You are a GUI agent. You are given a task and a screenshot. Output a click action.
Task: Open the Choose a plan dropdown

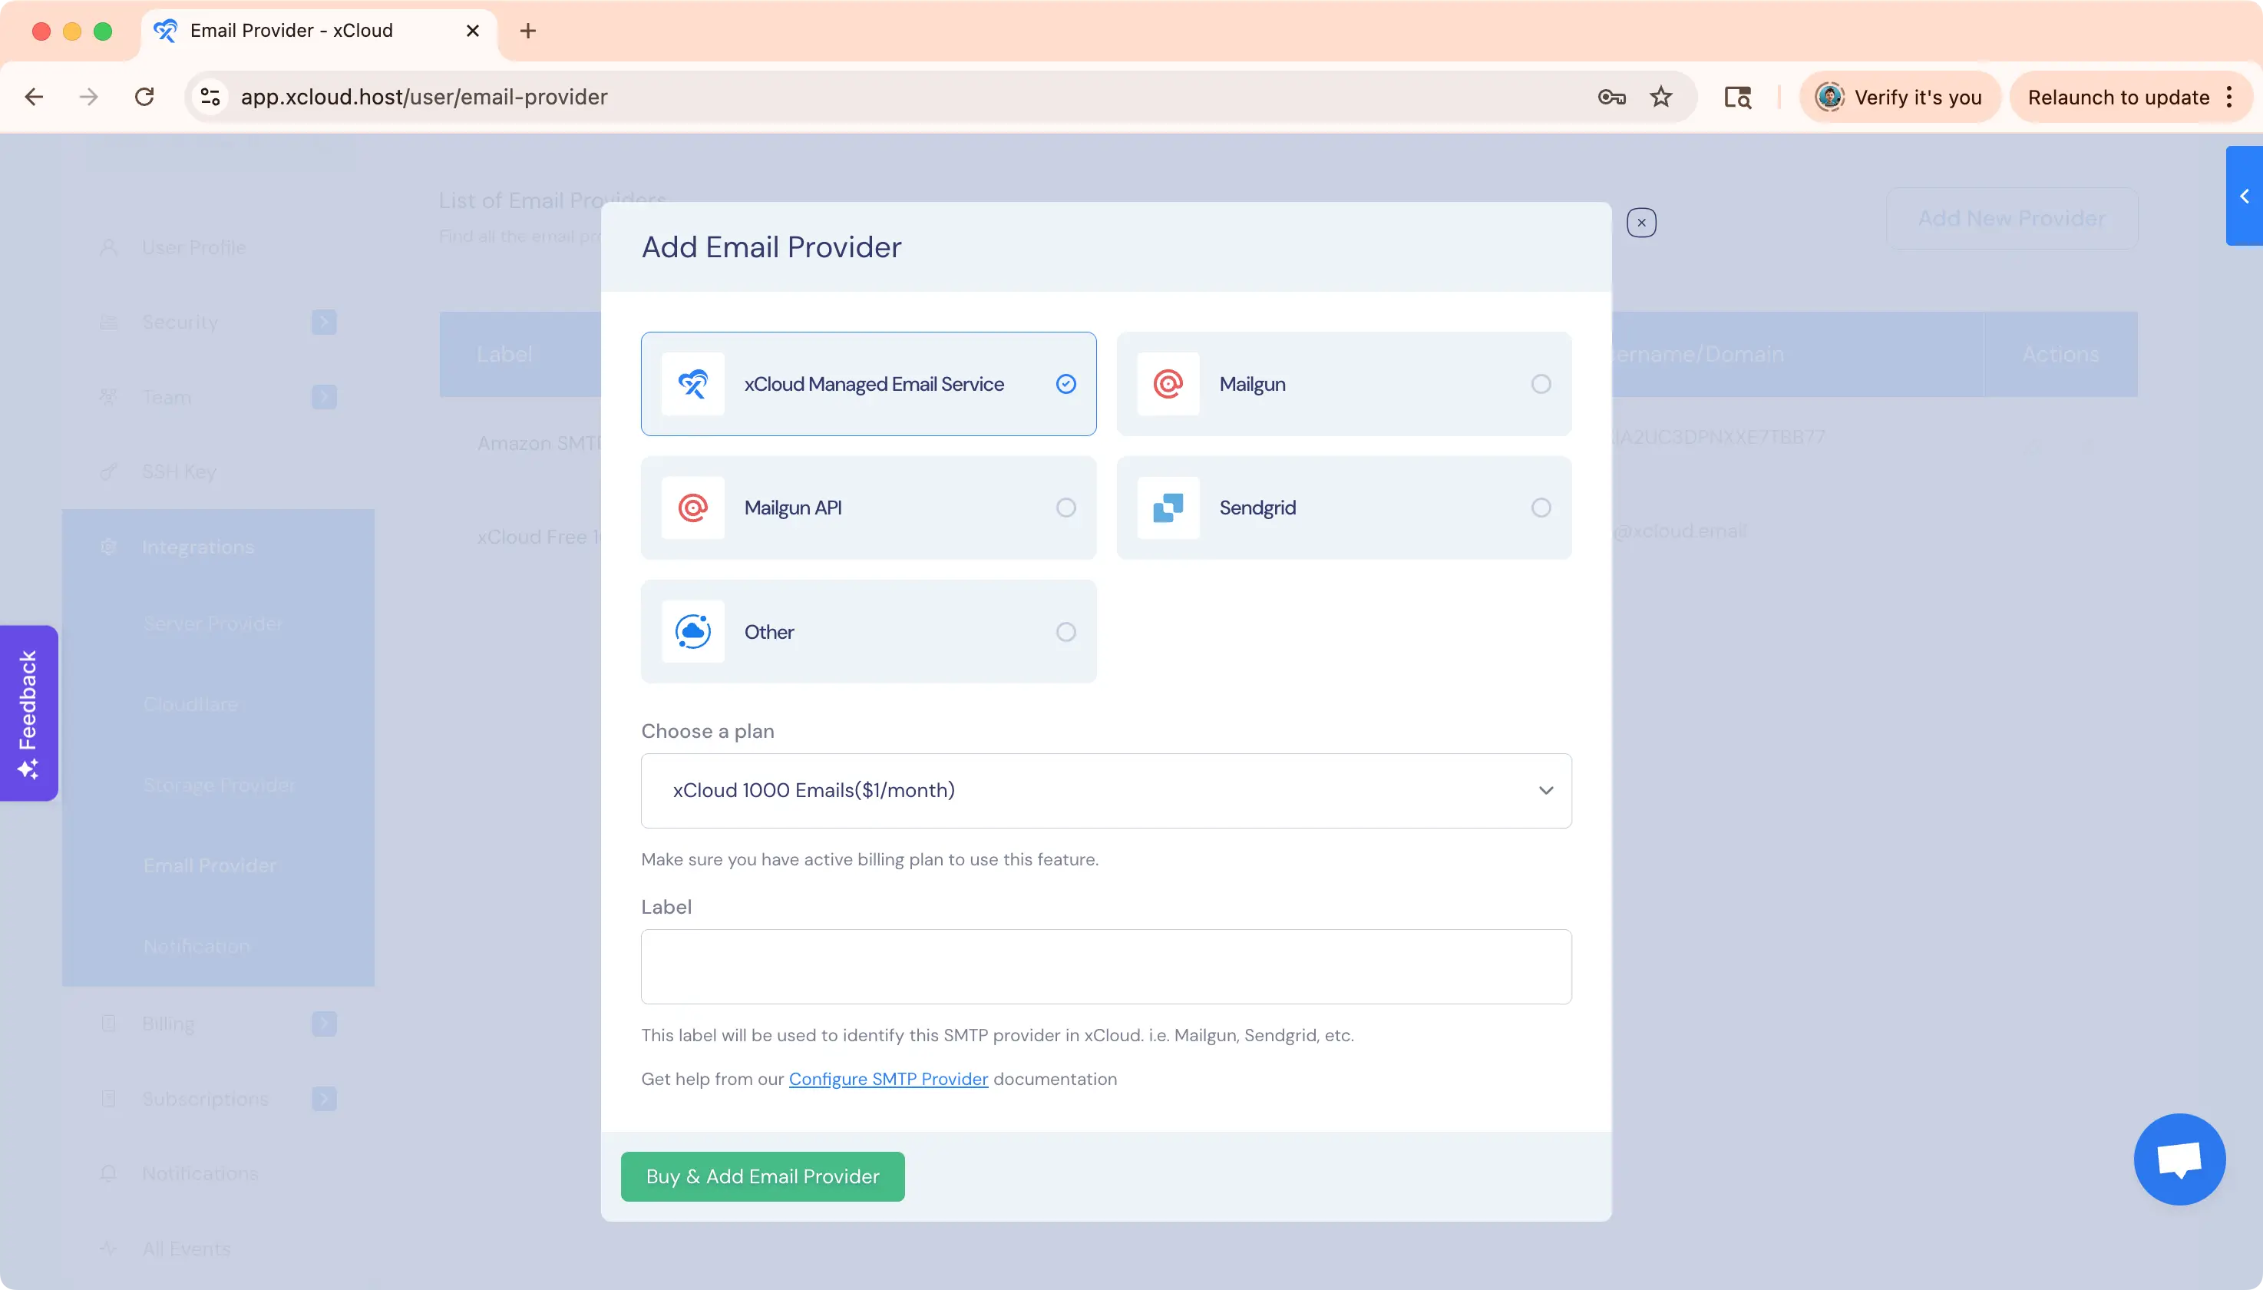(x=1105, y=790)
